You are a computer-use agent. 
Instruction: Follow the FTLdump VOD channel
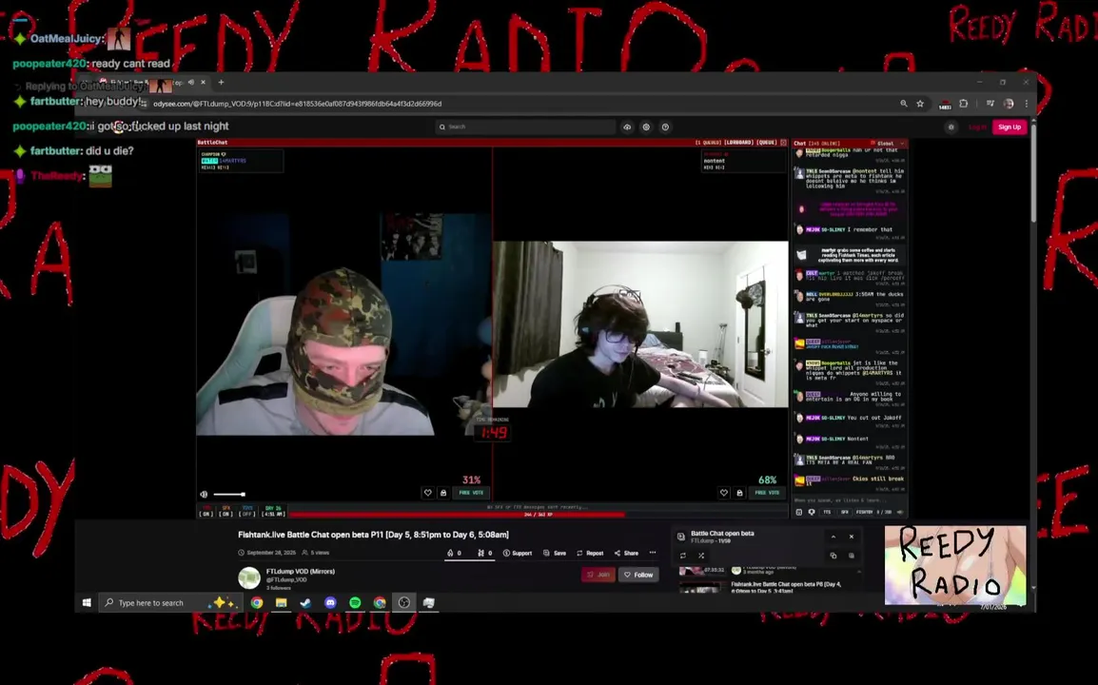tap(638, 575)
